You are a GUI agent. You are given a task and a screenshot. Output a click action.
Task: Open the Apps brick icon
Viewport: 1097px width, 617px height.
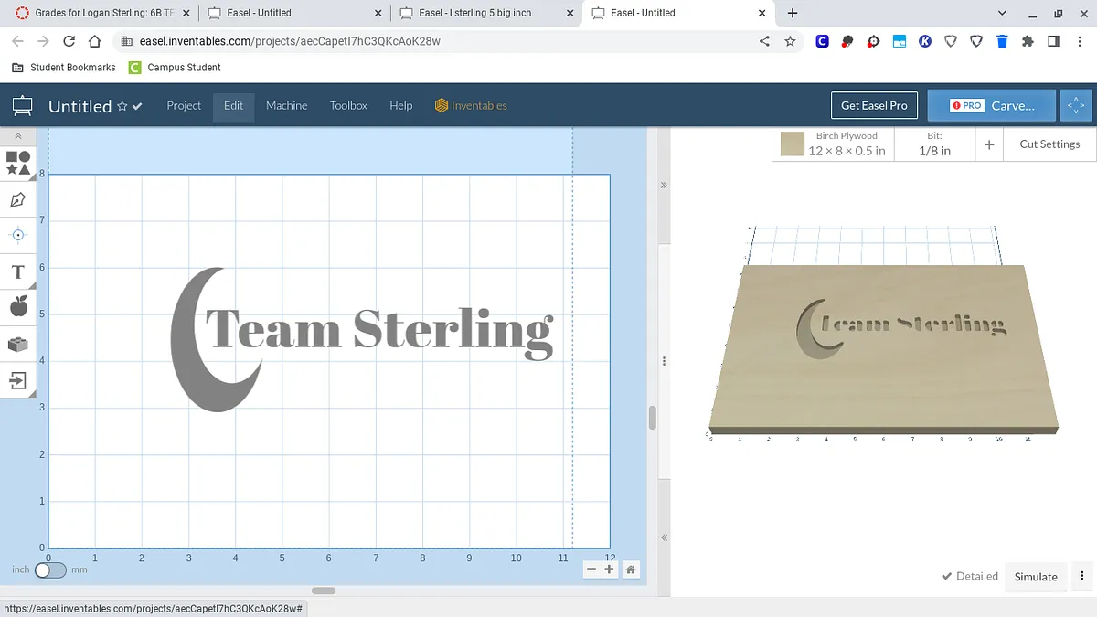(18, 345)
